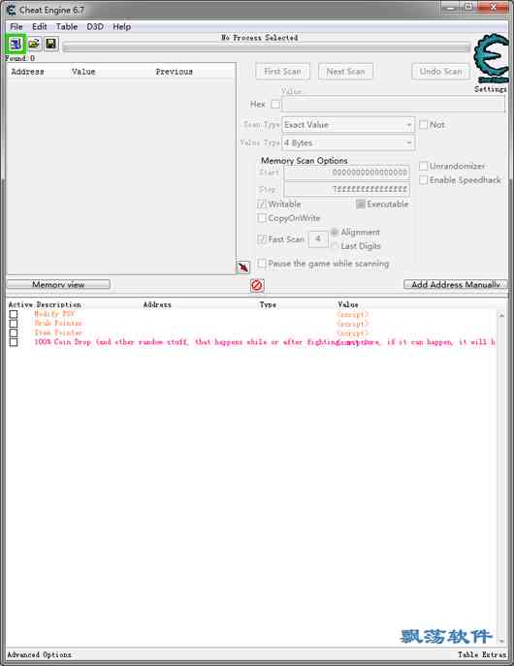Click the red no-entry delete icon
Screen dimensions: 514x666
click(257, 285)
